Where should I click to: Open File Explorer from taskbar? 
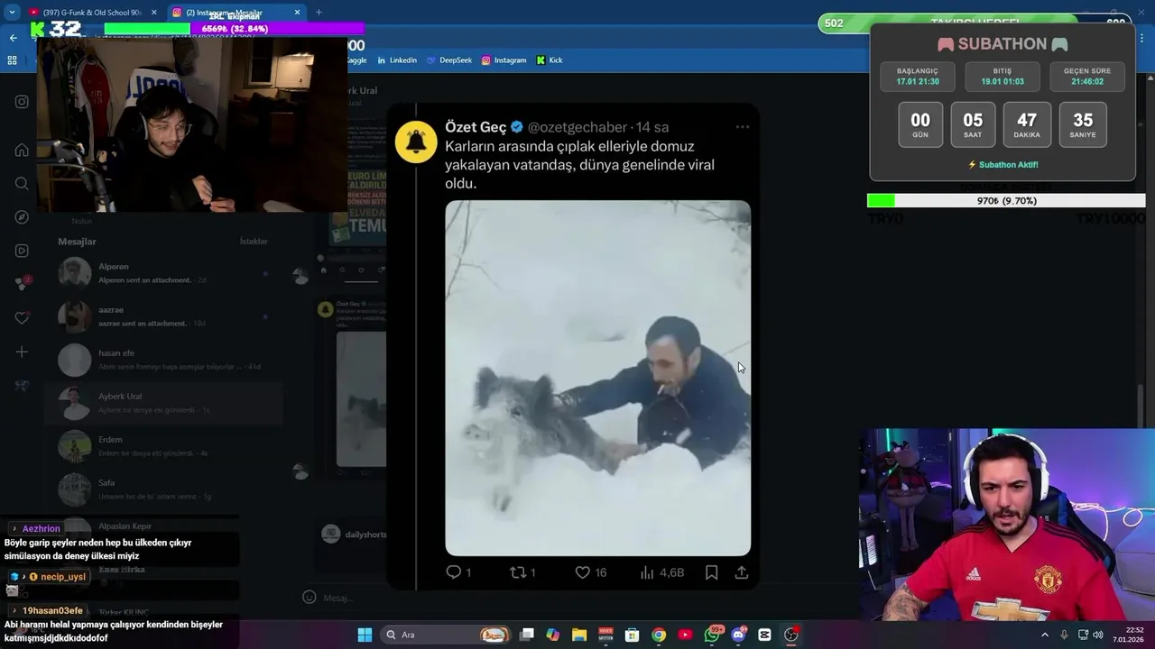(579, 635)
